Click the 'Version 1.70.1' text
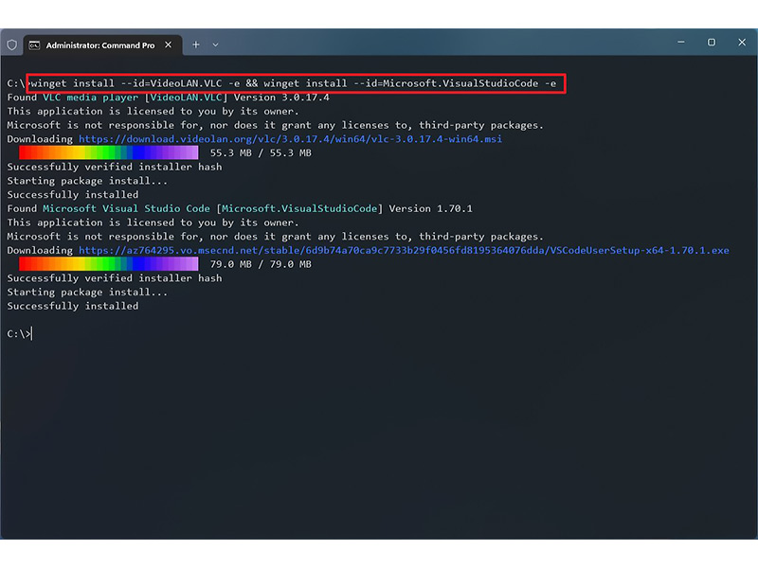Screen dimensions: 758x568 (431, 208)
